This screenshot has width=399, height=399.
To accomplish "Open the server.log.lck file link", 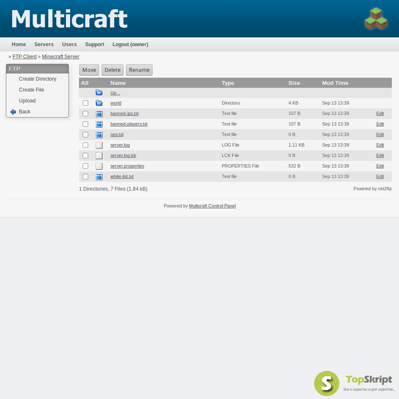I will (123, 155).
